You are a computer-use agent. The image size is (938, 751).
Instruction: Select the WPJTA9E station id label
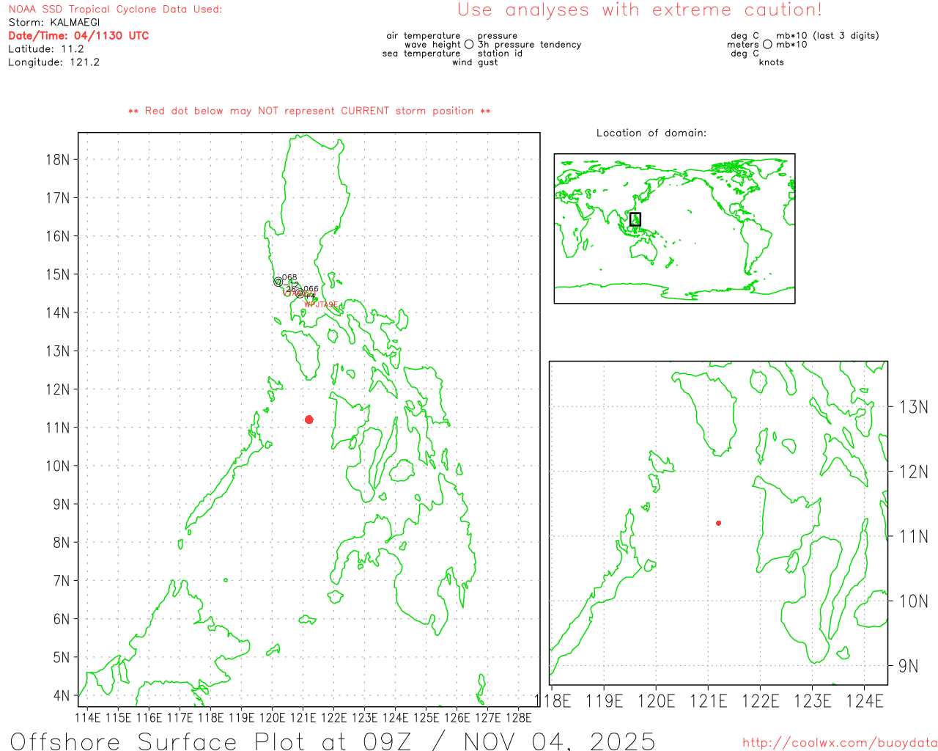pyautogui.click(x=321, y=305)
